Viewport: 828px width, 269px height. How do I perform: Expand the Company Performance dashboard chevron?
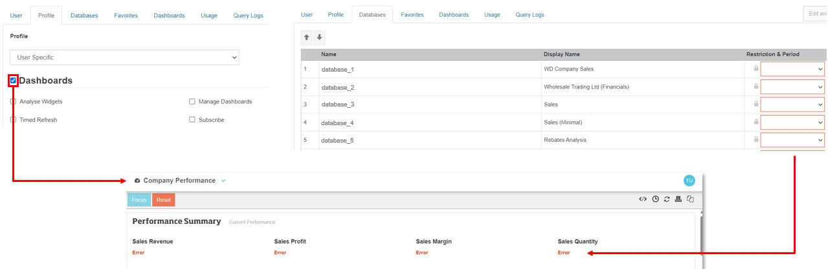[223, 181]
